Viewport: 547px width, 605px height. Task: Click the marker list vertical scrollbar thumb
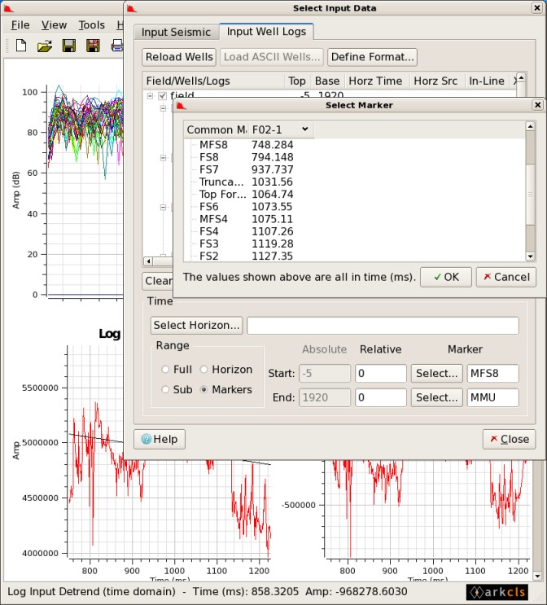click(x=531, y=195)
